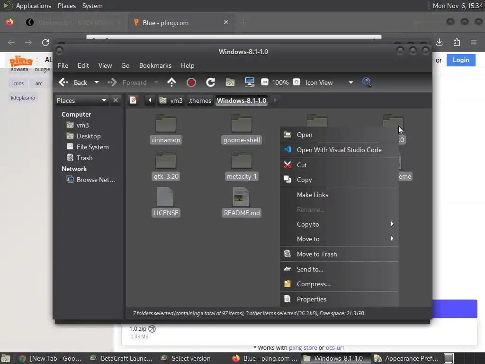Click the Windows-8.1-1.0 path bar button
Screen dimensions: 485x364
point(241,100)
